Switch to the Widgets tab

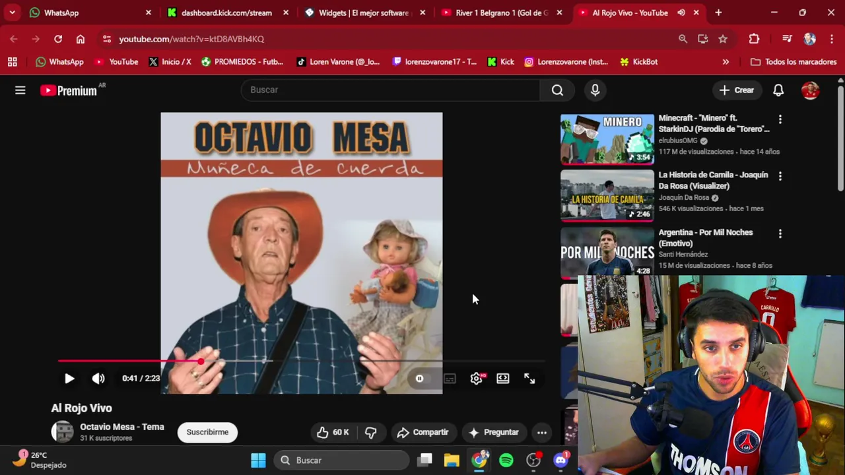365,13
